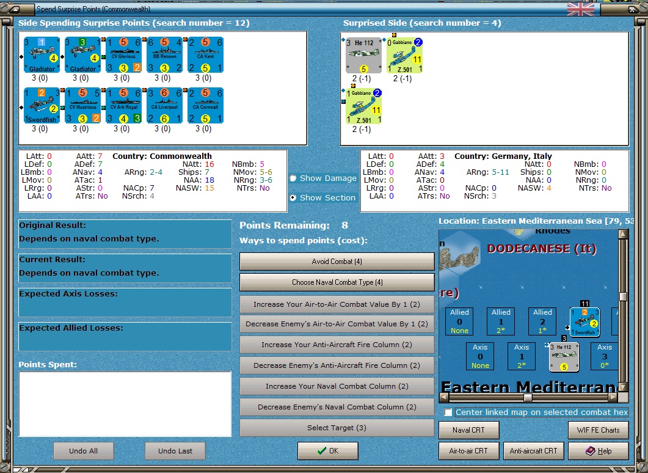Select the He 112 counter in the surprised side list
Viewport: 648px width, 473px height.
[x=363, y=56]
